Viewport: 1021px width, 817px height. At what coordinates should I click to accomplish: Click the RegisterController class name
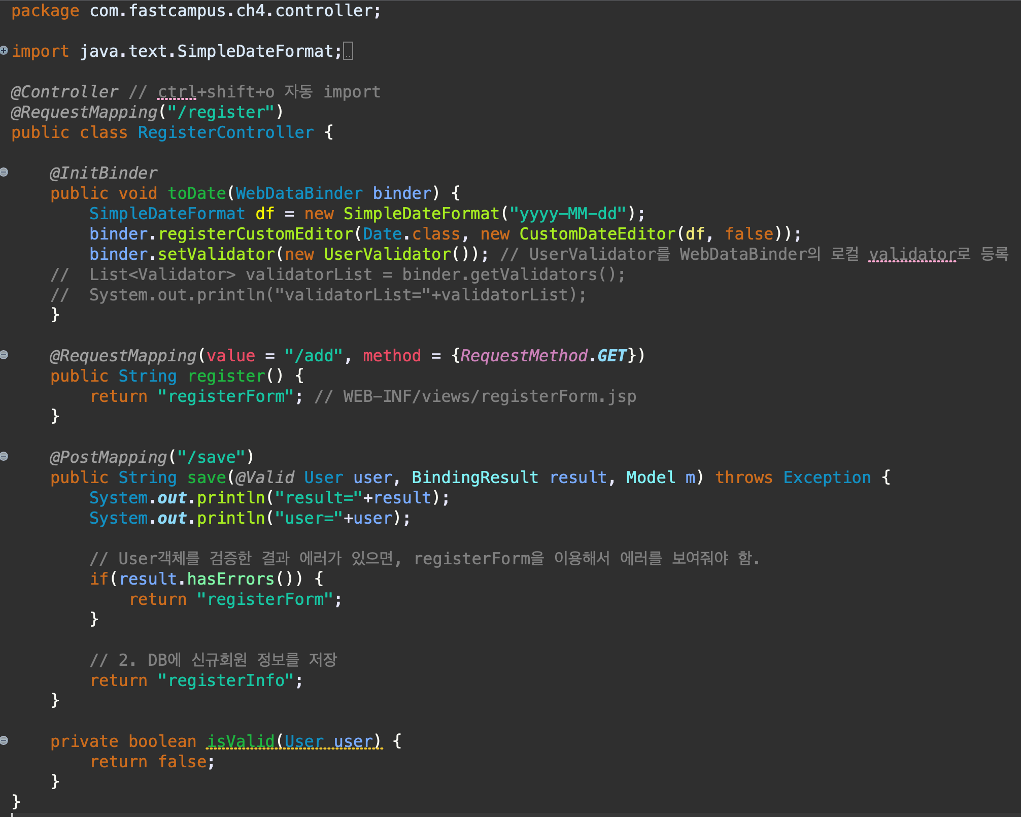[226, 132]
